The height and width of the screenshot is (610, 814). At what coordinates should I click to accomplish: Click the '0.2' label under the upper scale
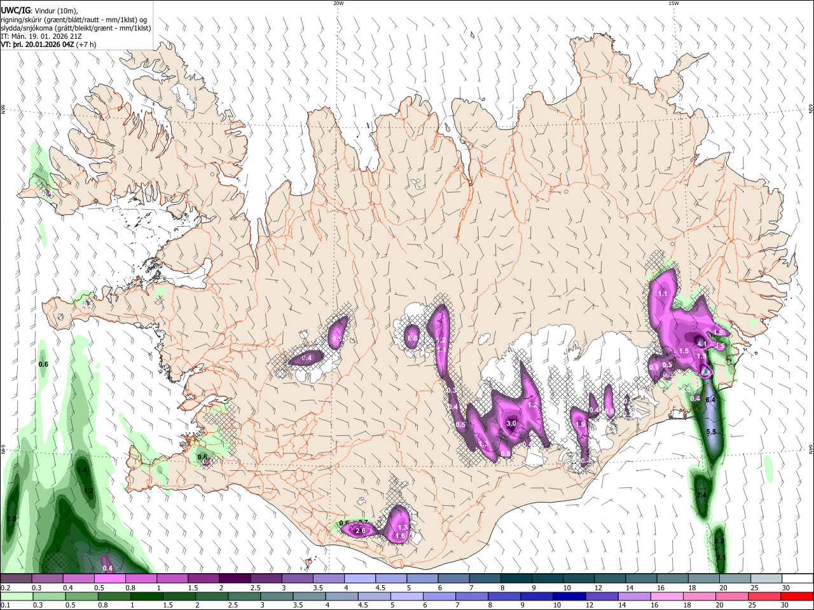coord(4,588)
